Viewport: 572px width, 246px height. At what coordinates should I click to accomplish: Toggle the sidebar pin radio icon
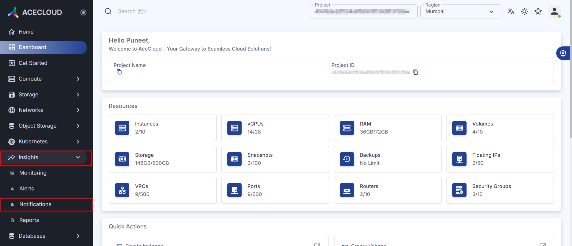pos(83,12)
